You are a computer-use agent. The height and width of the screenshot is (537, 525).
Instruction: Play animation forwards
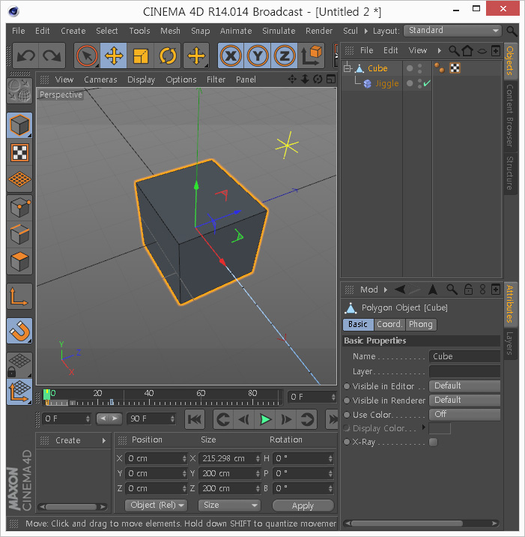(x=265, y=419)
